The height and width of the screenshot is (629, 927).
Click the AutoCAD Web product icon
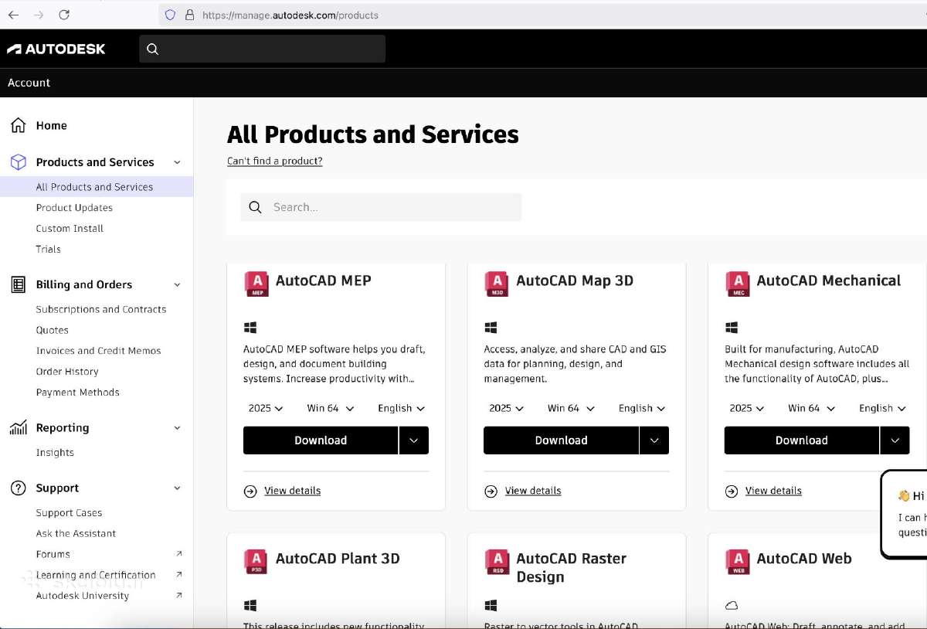pyautogui.click(x=738, y=562)
